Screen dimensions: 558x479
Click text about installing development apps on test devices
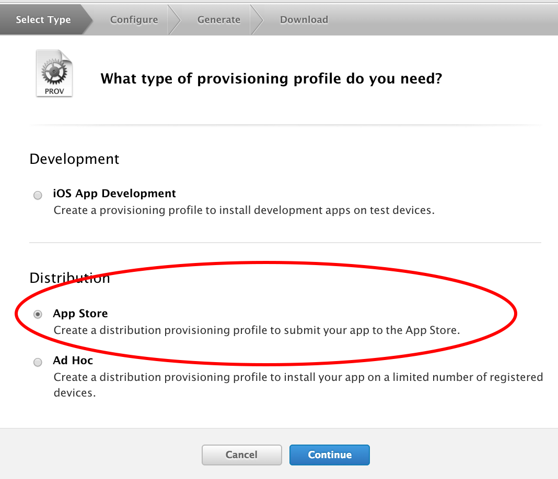point(244,210)
